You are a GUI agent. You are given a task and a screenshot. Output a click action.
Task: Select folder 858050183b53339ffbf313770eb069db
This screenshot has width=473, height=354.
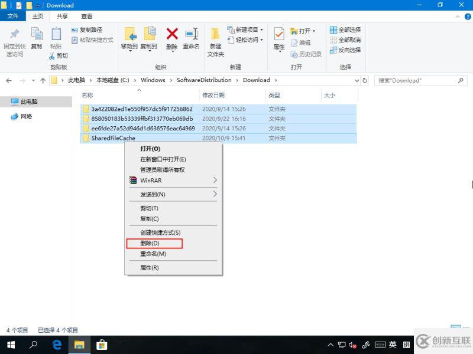pyautogui.click(x=219, y=119)
